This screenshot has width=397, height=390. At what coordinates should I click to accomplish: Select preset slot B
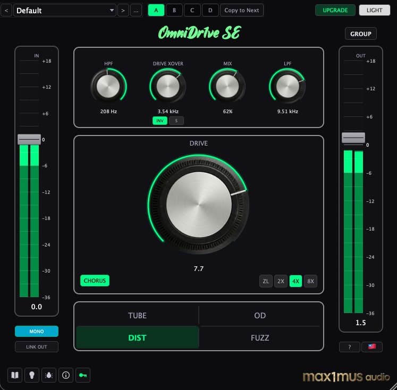(174, 11)
